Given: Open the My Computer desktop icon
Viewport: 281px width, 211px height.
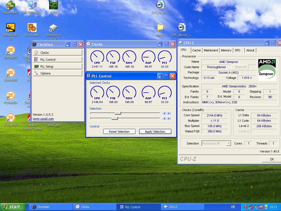Looking at the screenshot, I should point(32,7).
